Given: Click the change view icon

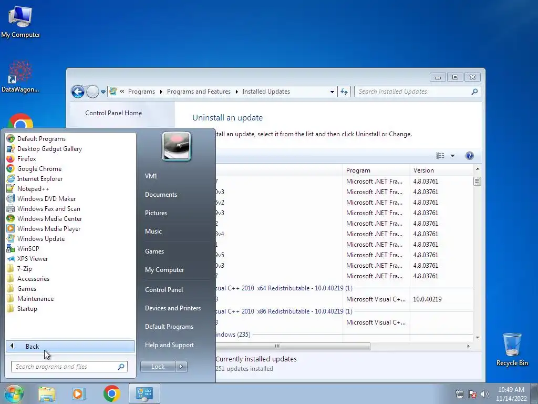Looking at the screenshot, I should point(440,156).
